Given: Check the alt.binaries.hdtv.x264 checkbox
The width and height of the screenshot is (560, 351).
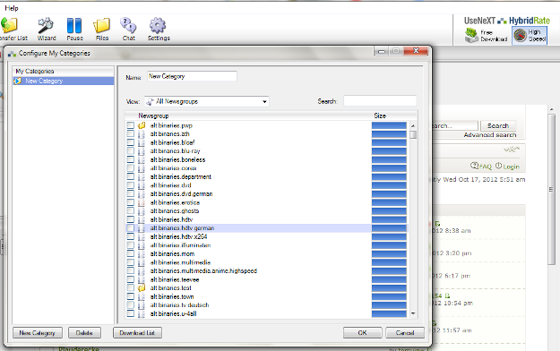Looking at the screenshot, I should click(x=130, y=236).
